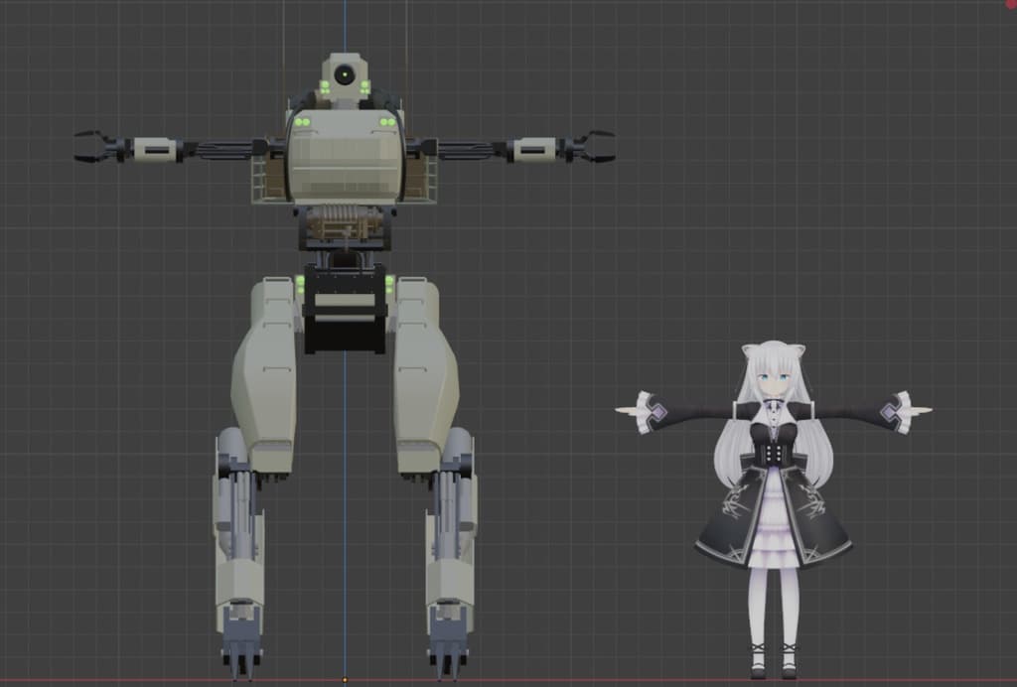The height and width of the screenshot is (687, 1017).
Task: Pick the robot's thigh armor on the left side
Action: coord(266,377)
